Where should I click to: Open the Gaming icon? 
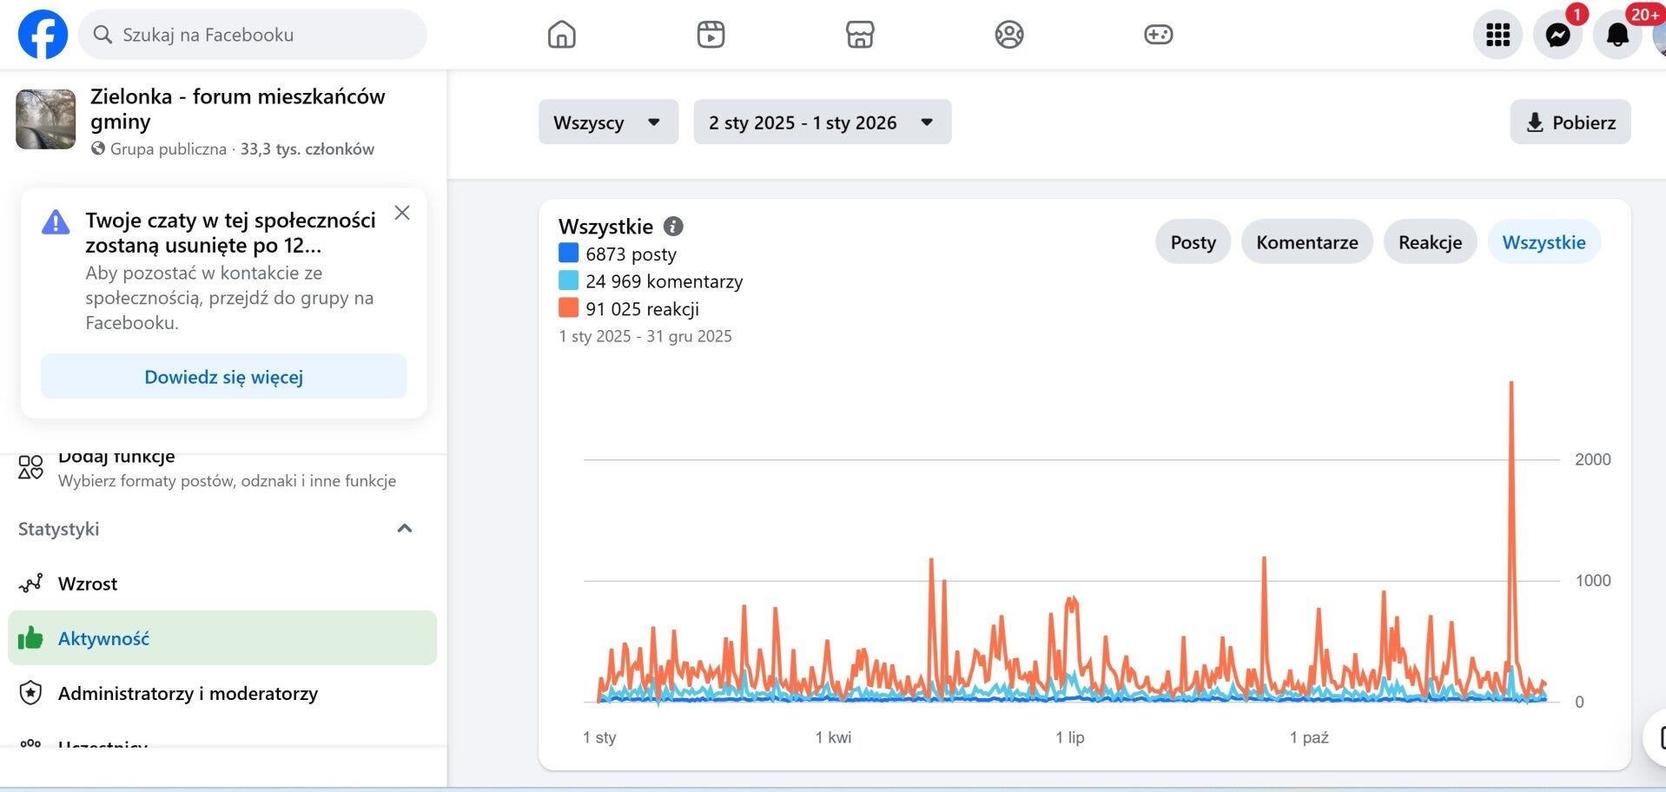pos(1158,35)
